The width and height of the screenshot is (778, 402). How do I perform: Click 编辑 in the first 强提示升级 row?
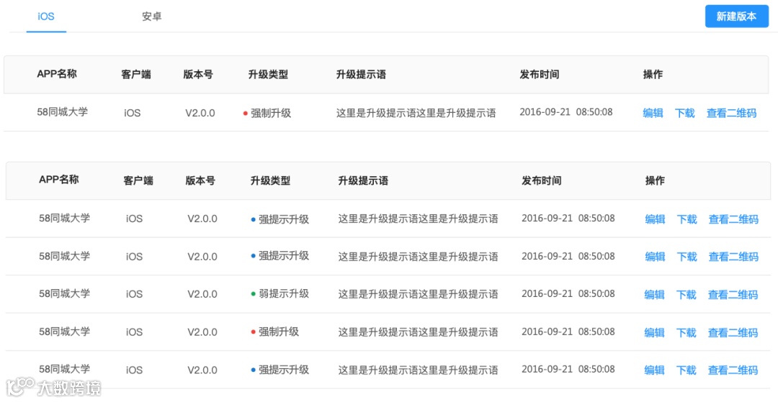click(x=655, y=219)
